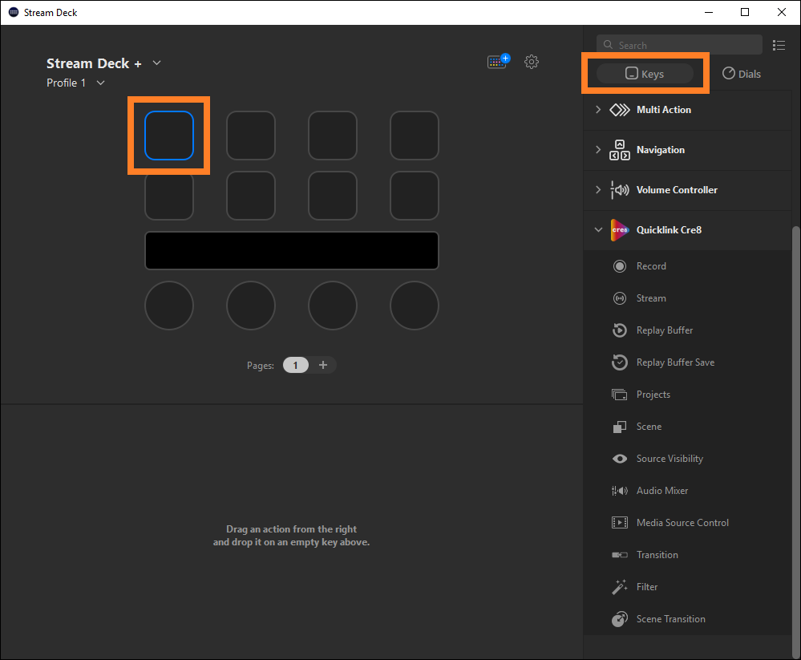
Task: Click the search magnifier icon
Action: tap(608, 45)
